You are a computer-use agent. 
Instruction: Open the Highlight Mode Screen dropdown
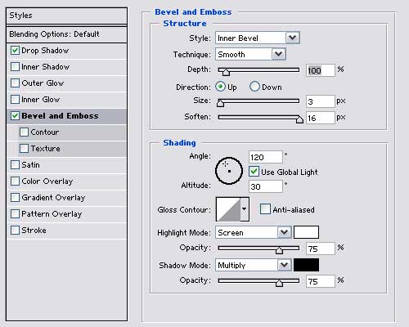pos(253,232)
